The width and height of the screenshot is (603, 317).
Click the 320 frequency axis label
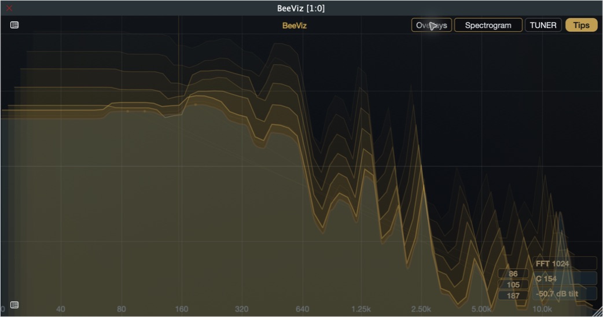pos(241,309)
